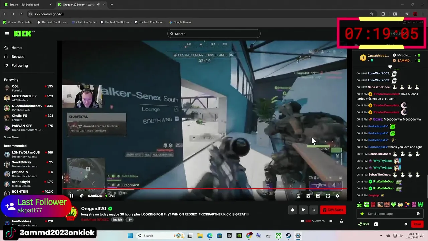
Task: Open the clip creation icon in player
Action: coord(308,196)
